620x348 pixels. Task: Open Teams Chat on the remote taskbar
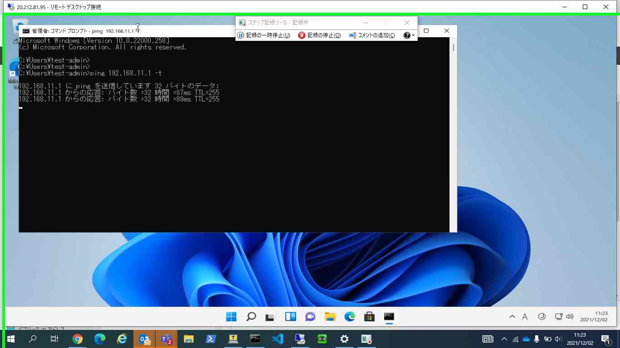(310, 317)
